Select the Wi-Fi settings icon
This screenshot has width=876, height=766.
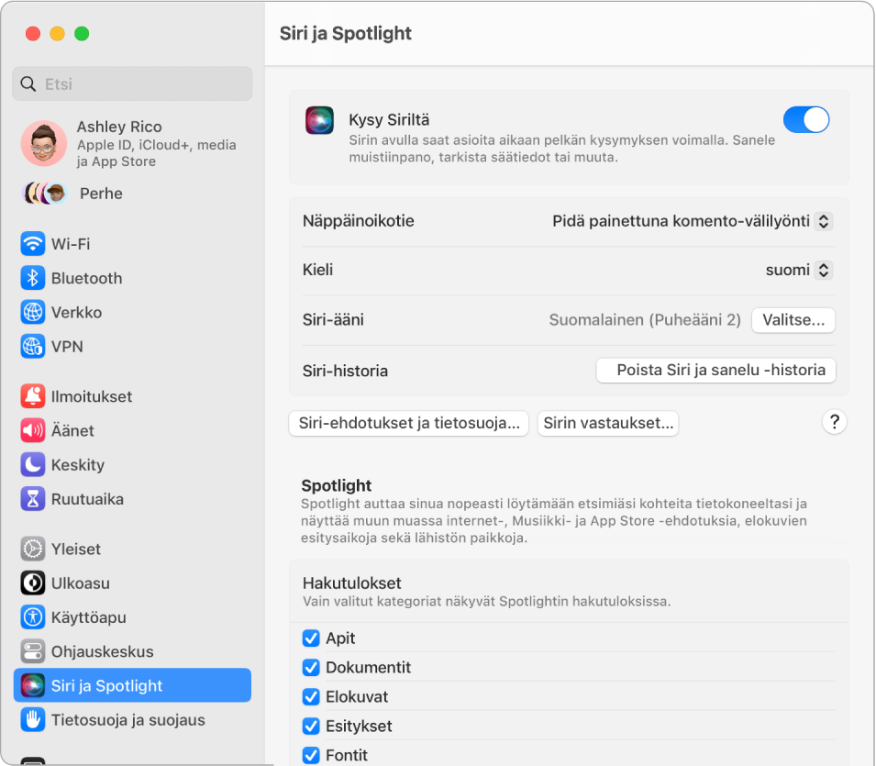coord(33,243)
